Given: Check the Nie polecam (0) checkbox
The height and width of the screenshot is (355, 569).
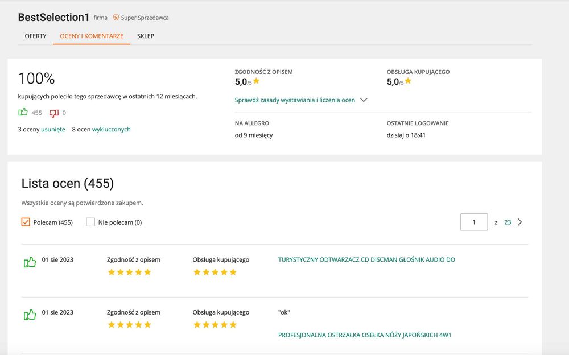Looking at the screenshot, I should 90,222.
